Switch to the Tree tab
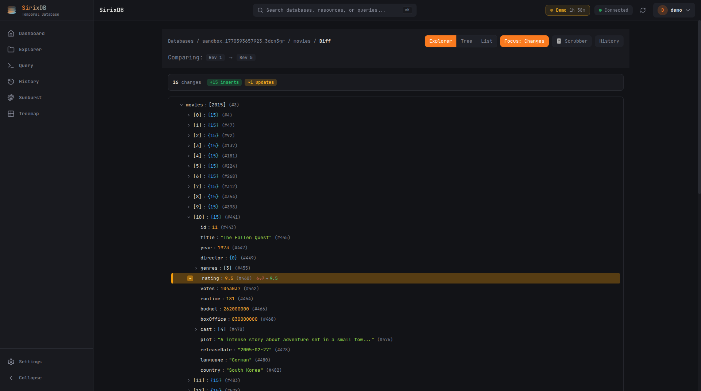This screenshot has width=701, height=391. (466, 41)
